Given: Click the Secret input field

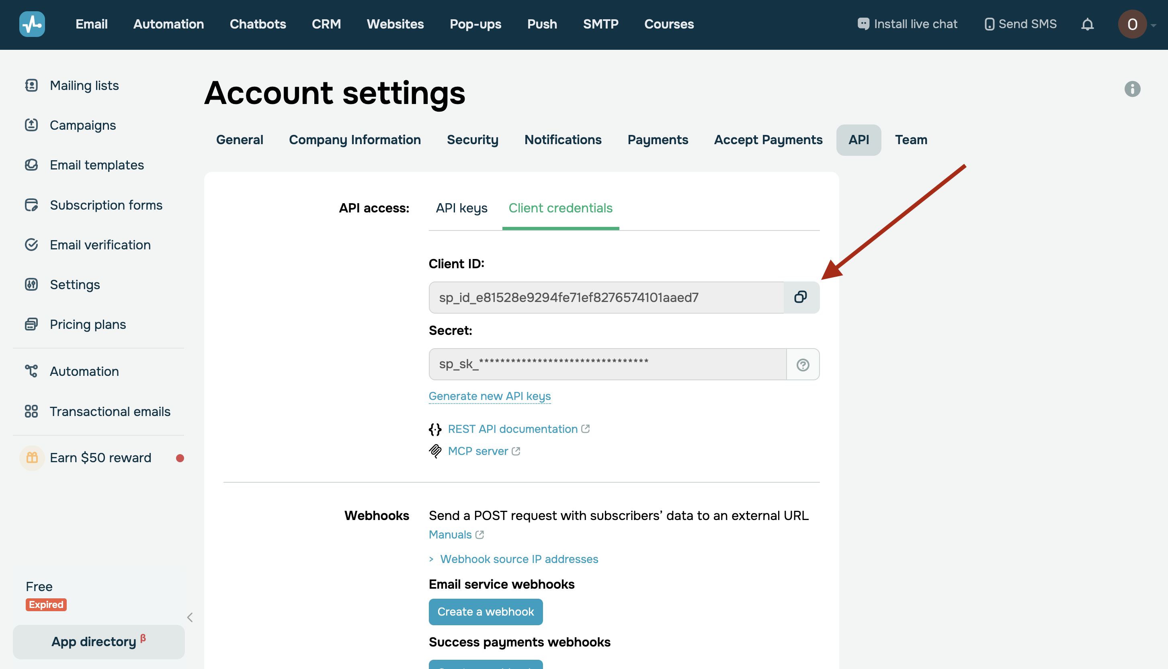Looking at the screenshot, I should (607, 364).
